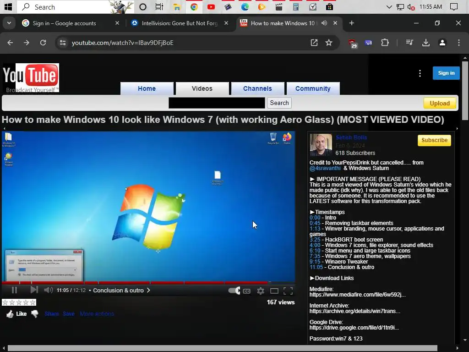Open the Internet Archive download link
469x352 pixels.
pyautogui.click(x=355, y=311)
